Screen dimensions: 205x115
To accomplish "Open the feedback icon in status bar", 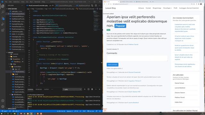I will pos(96,111).
